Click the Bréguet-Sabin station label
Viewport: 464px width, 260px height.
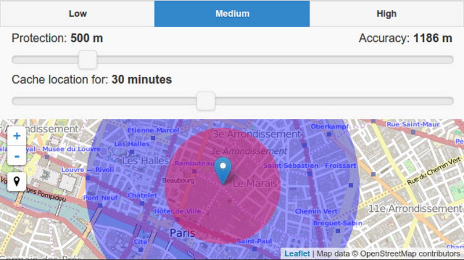(338, 223)
